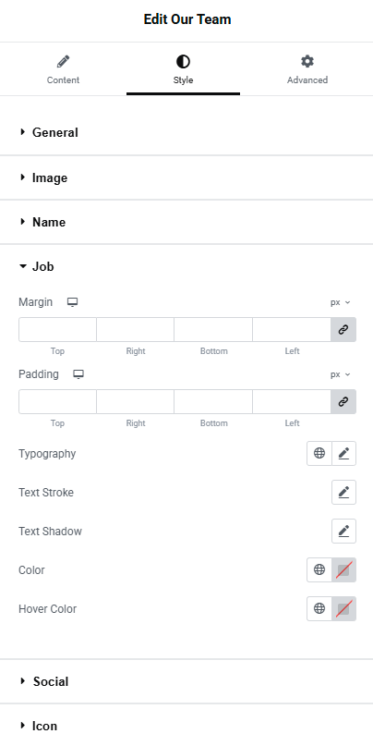This screenshot has width=373, height=746.
Task: Switch to the Advanced tab
Action: [x=307, y=69]
